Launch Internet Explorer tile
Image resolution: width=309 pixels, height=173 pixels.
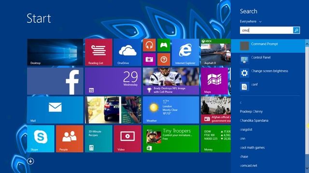click(185, 52)
